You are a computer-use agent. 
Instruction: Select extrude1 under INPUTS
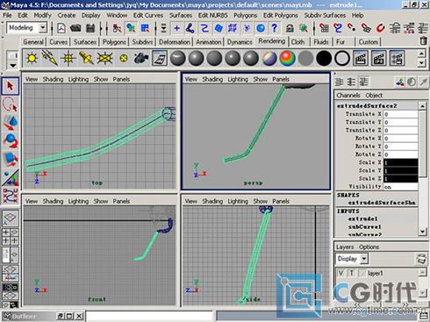tap(363, 218)
